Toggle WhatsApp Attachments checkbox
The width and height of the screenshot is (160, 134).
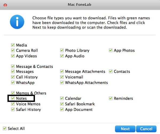click(x=62, y=82)
